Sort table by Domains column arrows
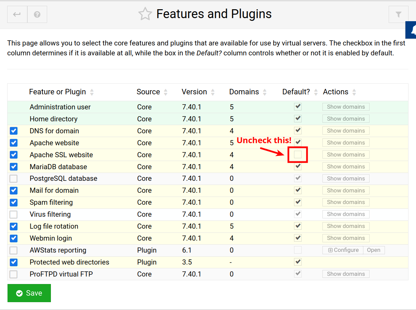 click(x=264, y=92)
